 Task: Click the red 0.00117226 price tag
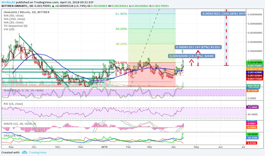click(255, 79)
